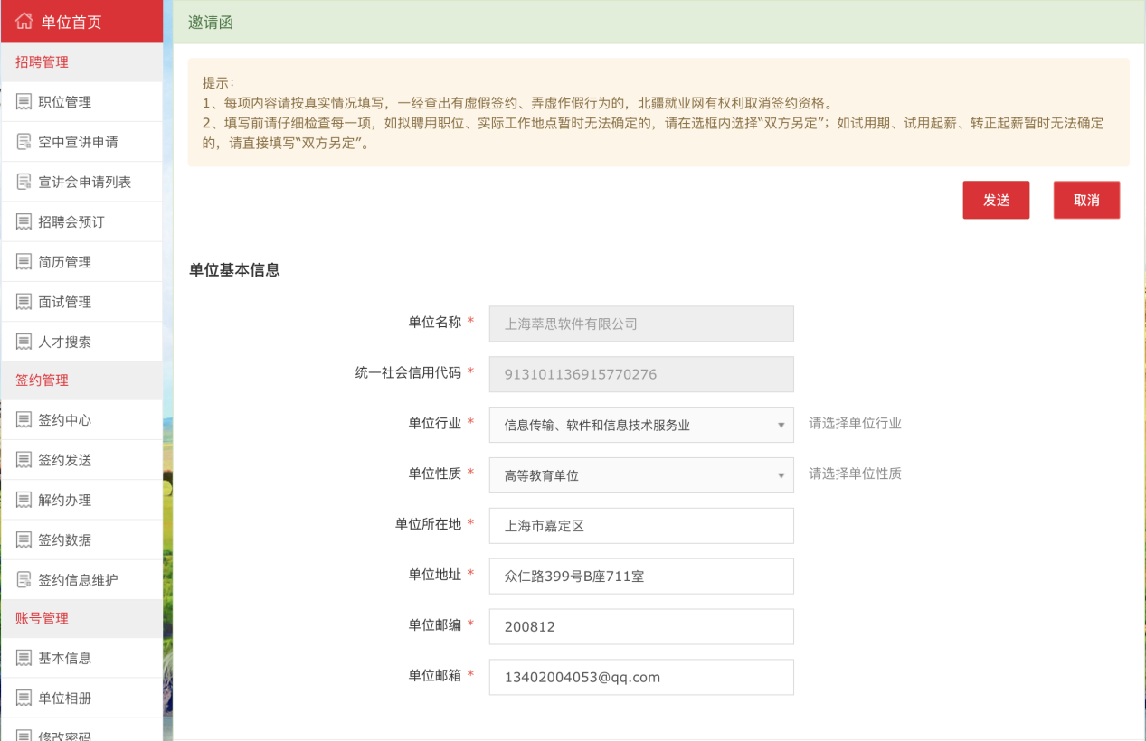Viewport: 1146px width, 741px height.
Task: Click the icon beside 签约信息维护
Action: (24, 579)
